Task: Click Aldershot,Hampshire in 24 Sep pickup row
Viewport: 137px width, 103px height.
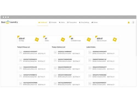Action: point(30,61)
